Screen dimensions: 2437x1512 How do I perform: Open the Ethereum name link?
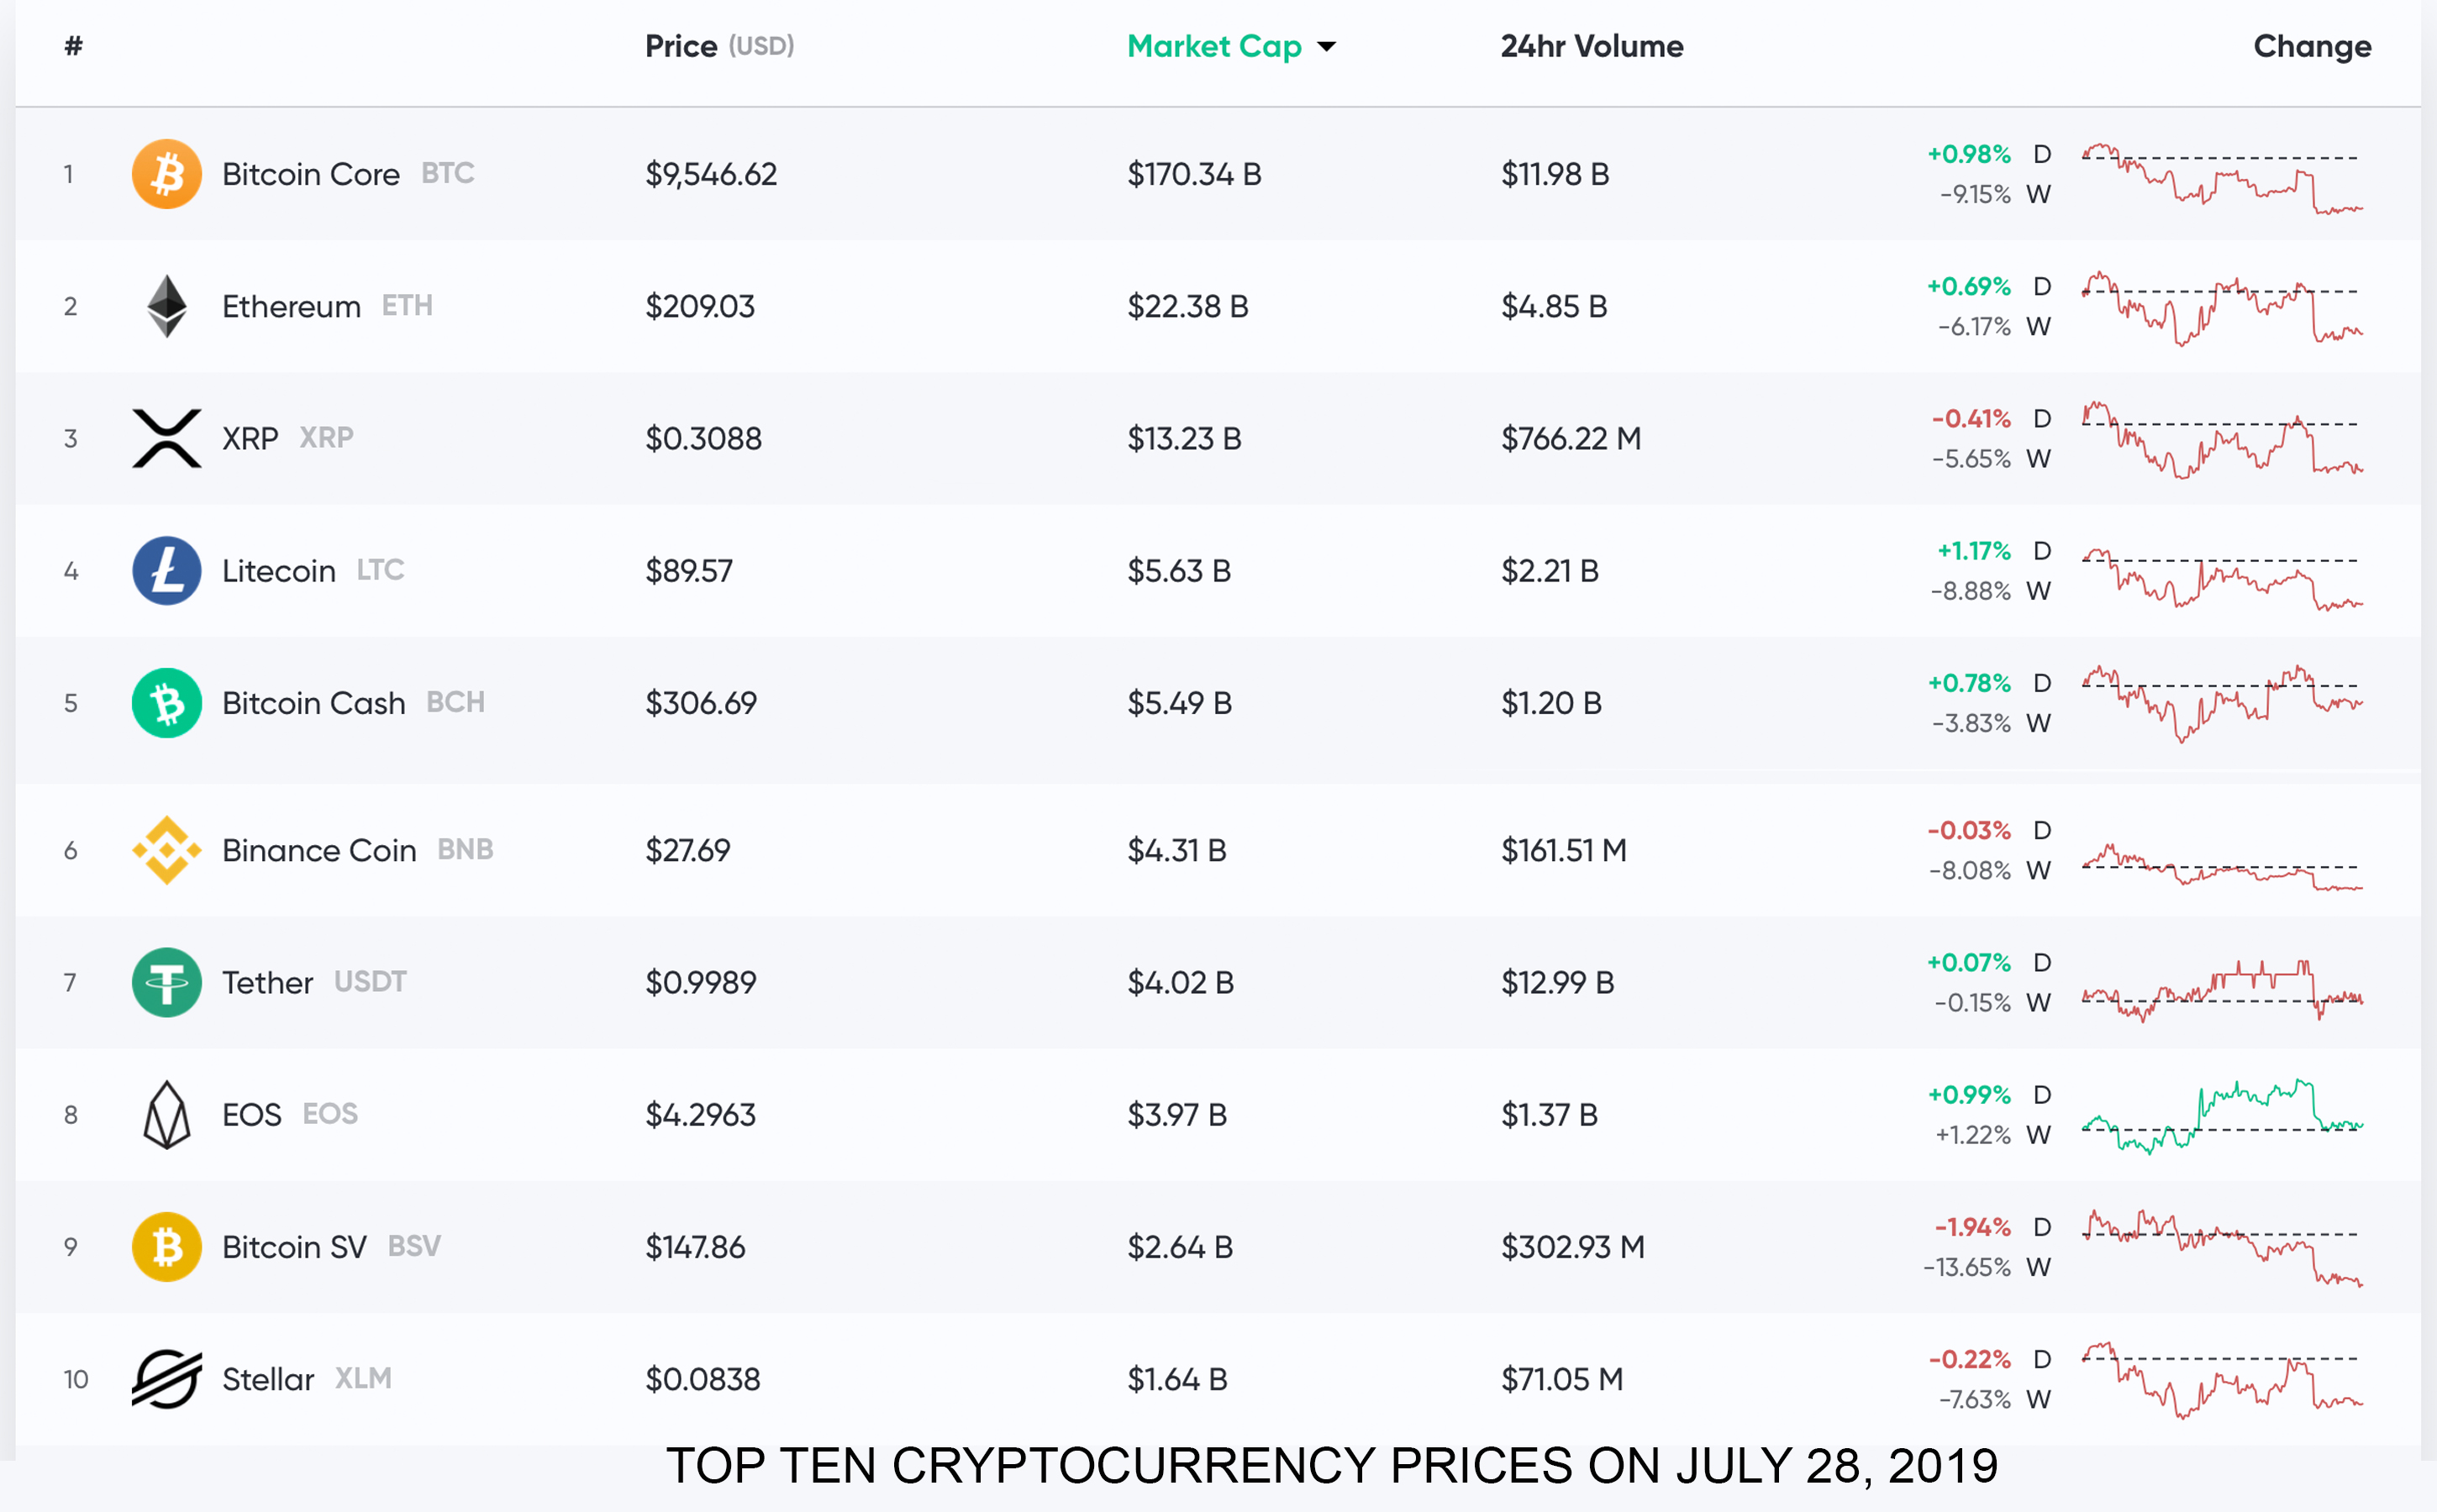point(291,306)
